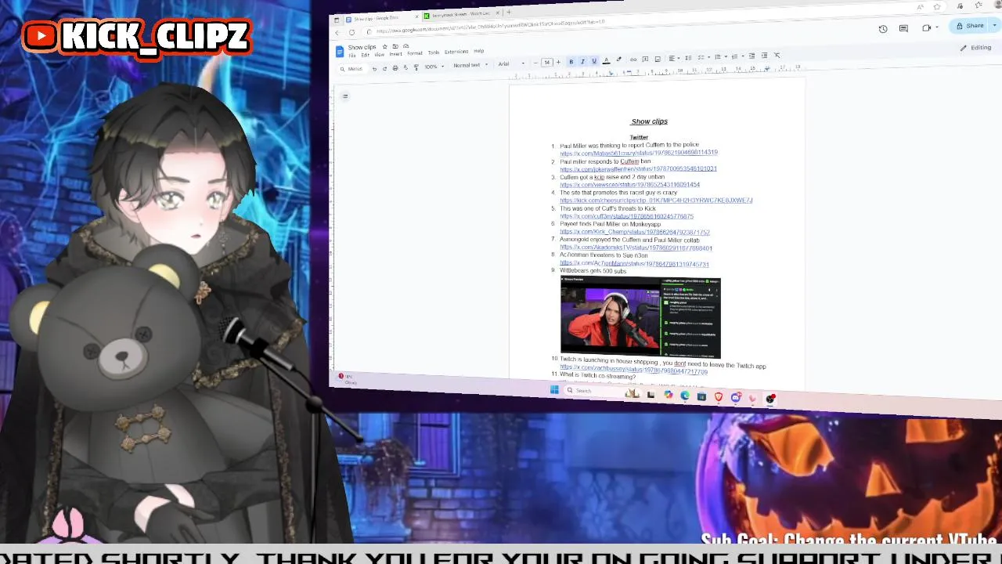
Task: Click the add comment toolbar icon
Action: tap(645, 59)
